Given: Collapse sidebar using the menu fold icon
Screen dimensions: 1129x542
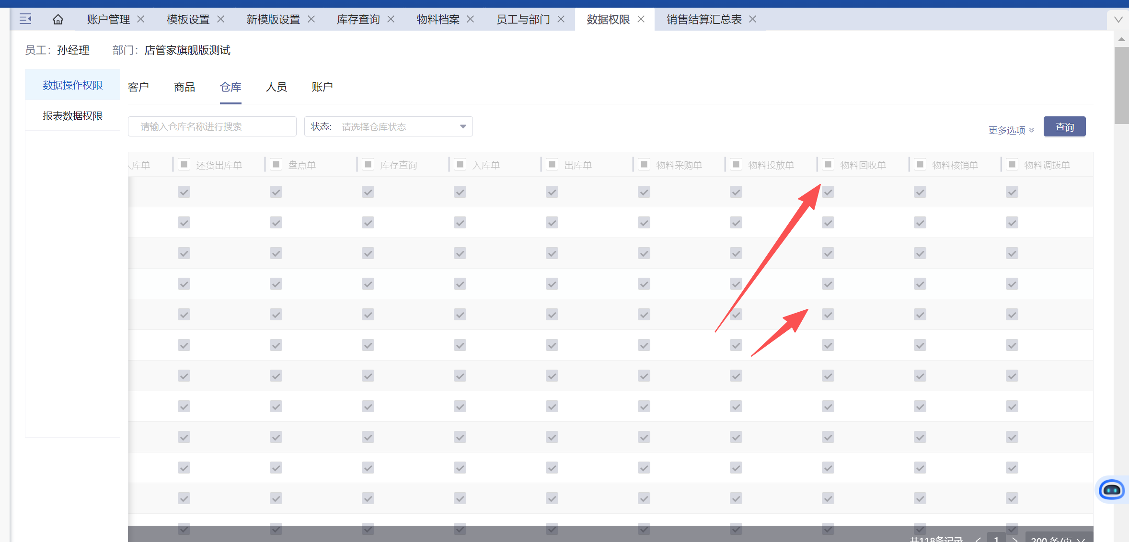Looking at the screenshot, I should pyautogui.click(x=25, y=19).
